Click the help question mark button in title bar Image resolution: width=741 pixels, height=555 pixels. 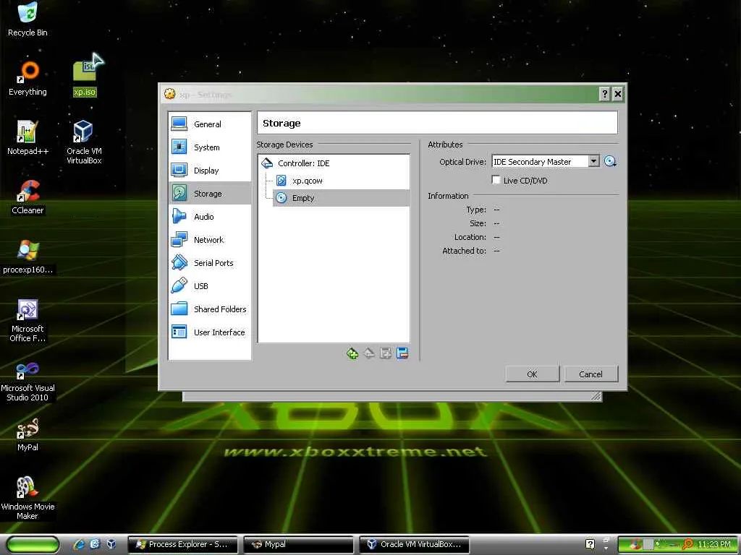[604, 94]
